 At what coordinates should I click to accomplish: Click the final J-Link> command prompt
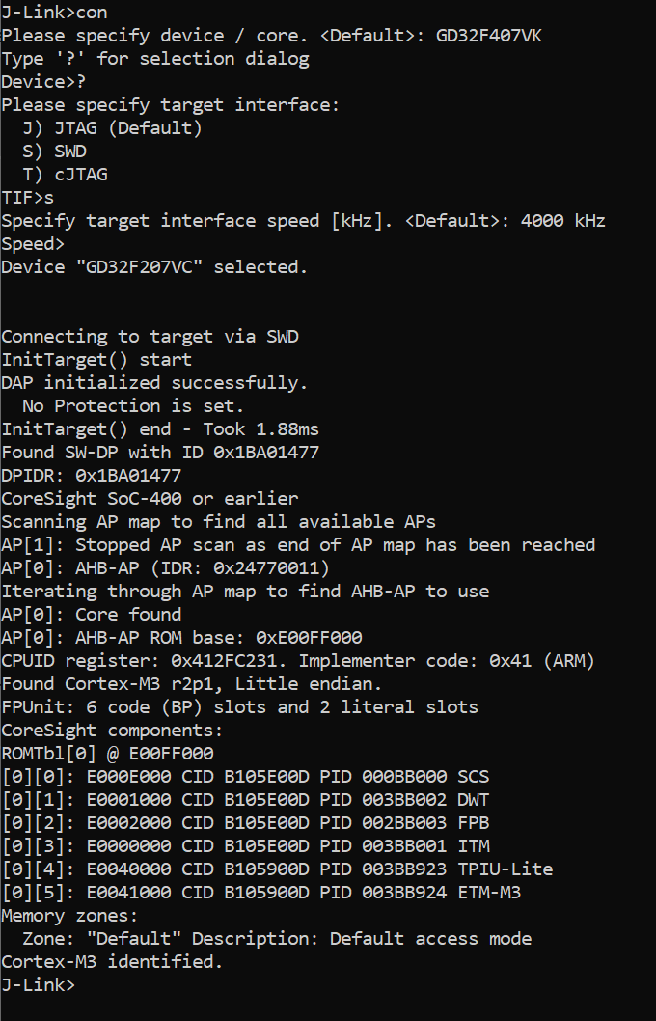click(x=38, y=985)
